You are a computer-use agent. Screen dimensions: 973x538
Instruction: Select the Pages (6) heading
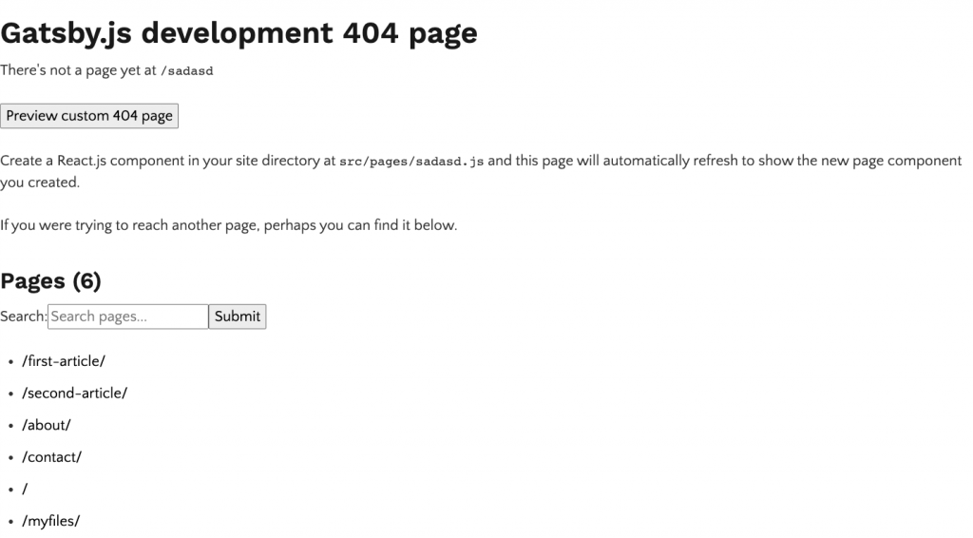point(51,281)
